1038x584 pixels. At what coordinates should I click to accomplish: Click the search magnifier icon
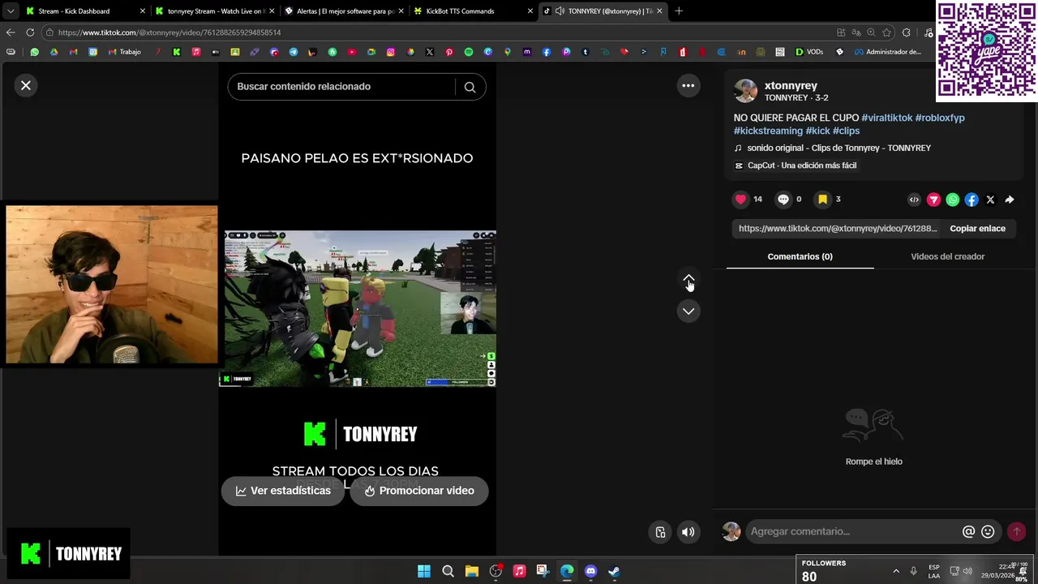470,87
